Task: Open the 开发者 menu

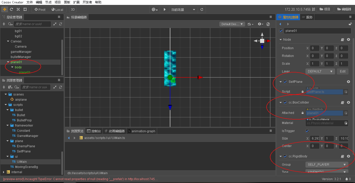Action: pos(87,2)
